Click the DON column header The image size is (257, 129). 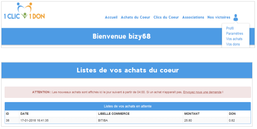coord(239,114)
